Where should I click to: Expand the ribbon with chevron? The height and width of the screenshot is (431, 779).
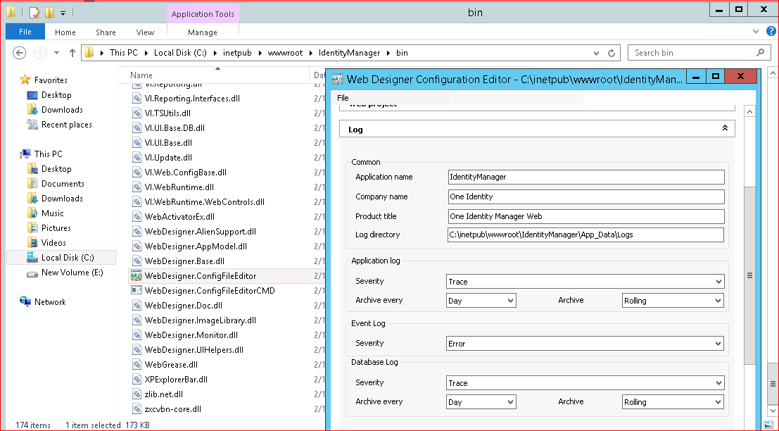click(x=756, y=31)
